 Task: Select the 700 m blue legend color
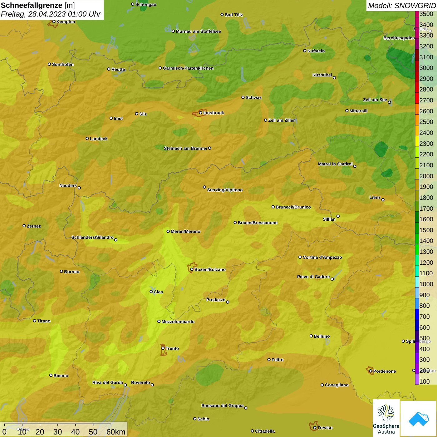coord(417,314)
